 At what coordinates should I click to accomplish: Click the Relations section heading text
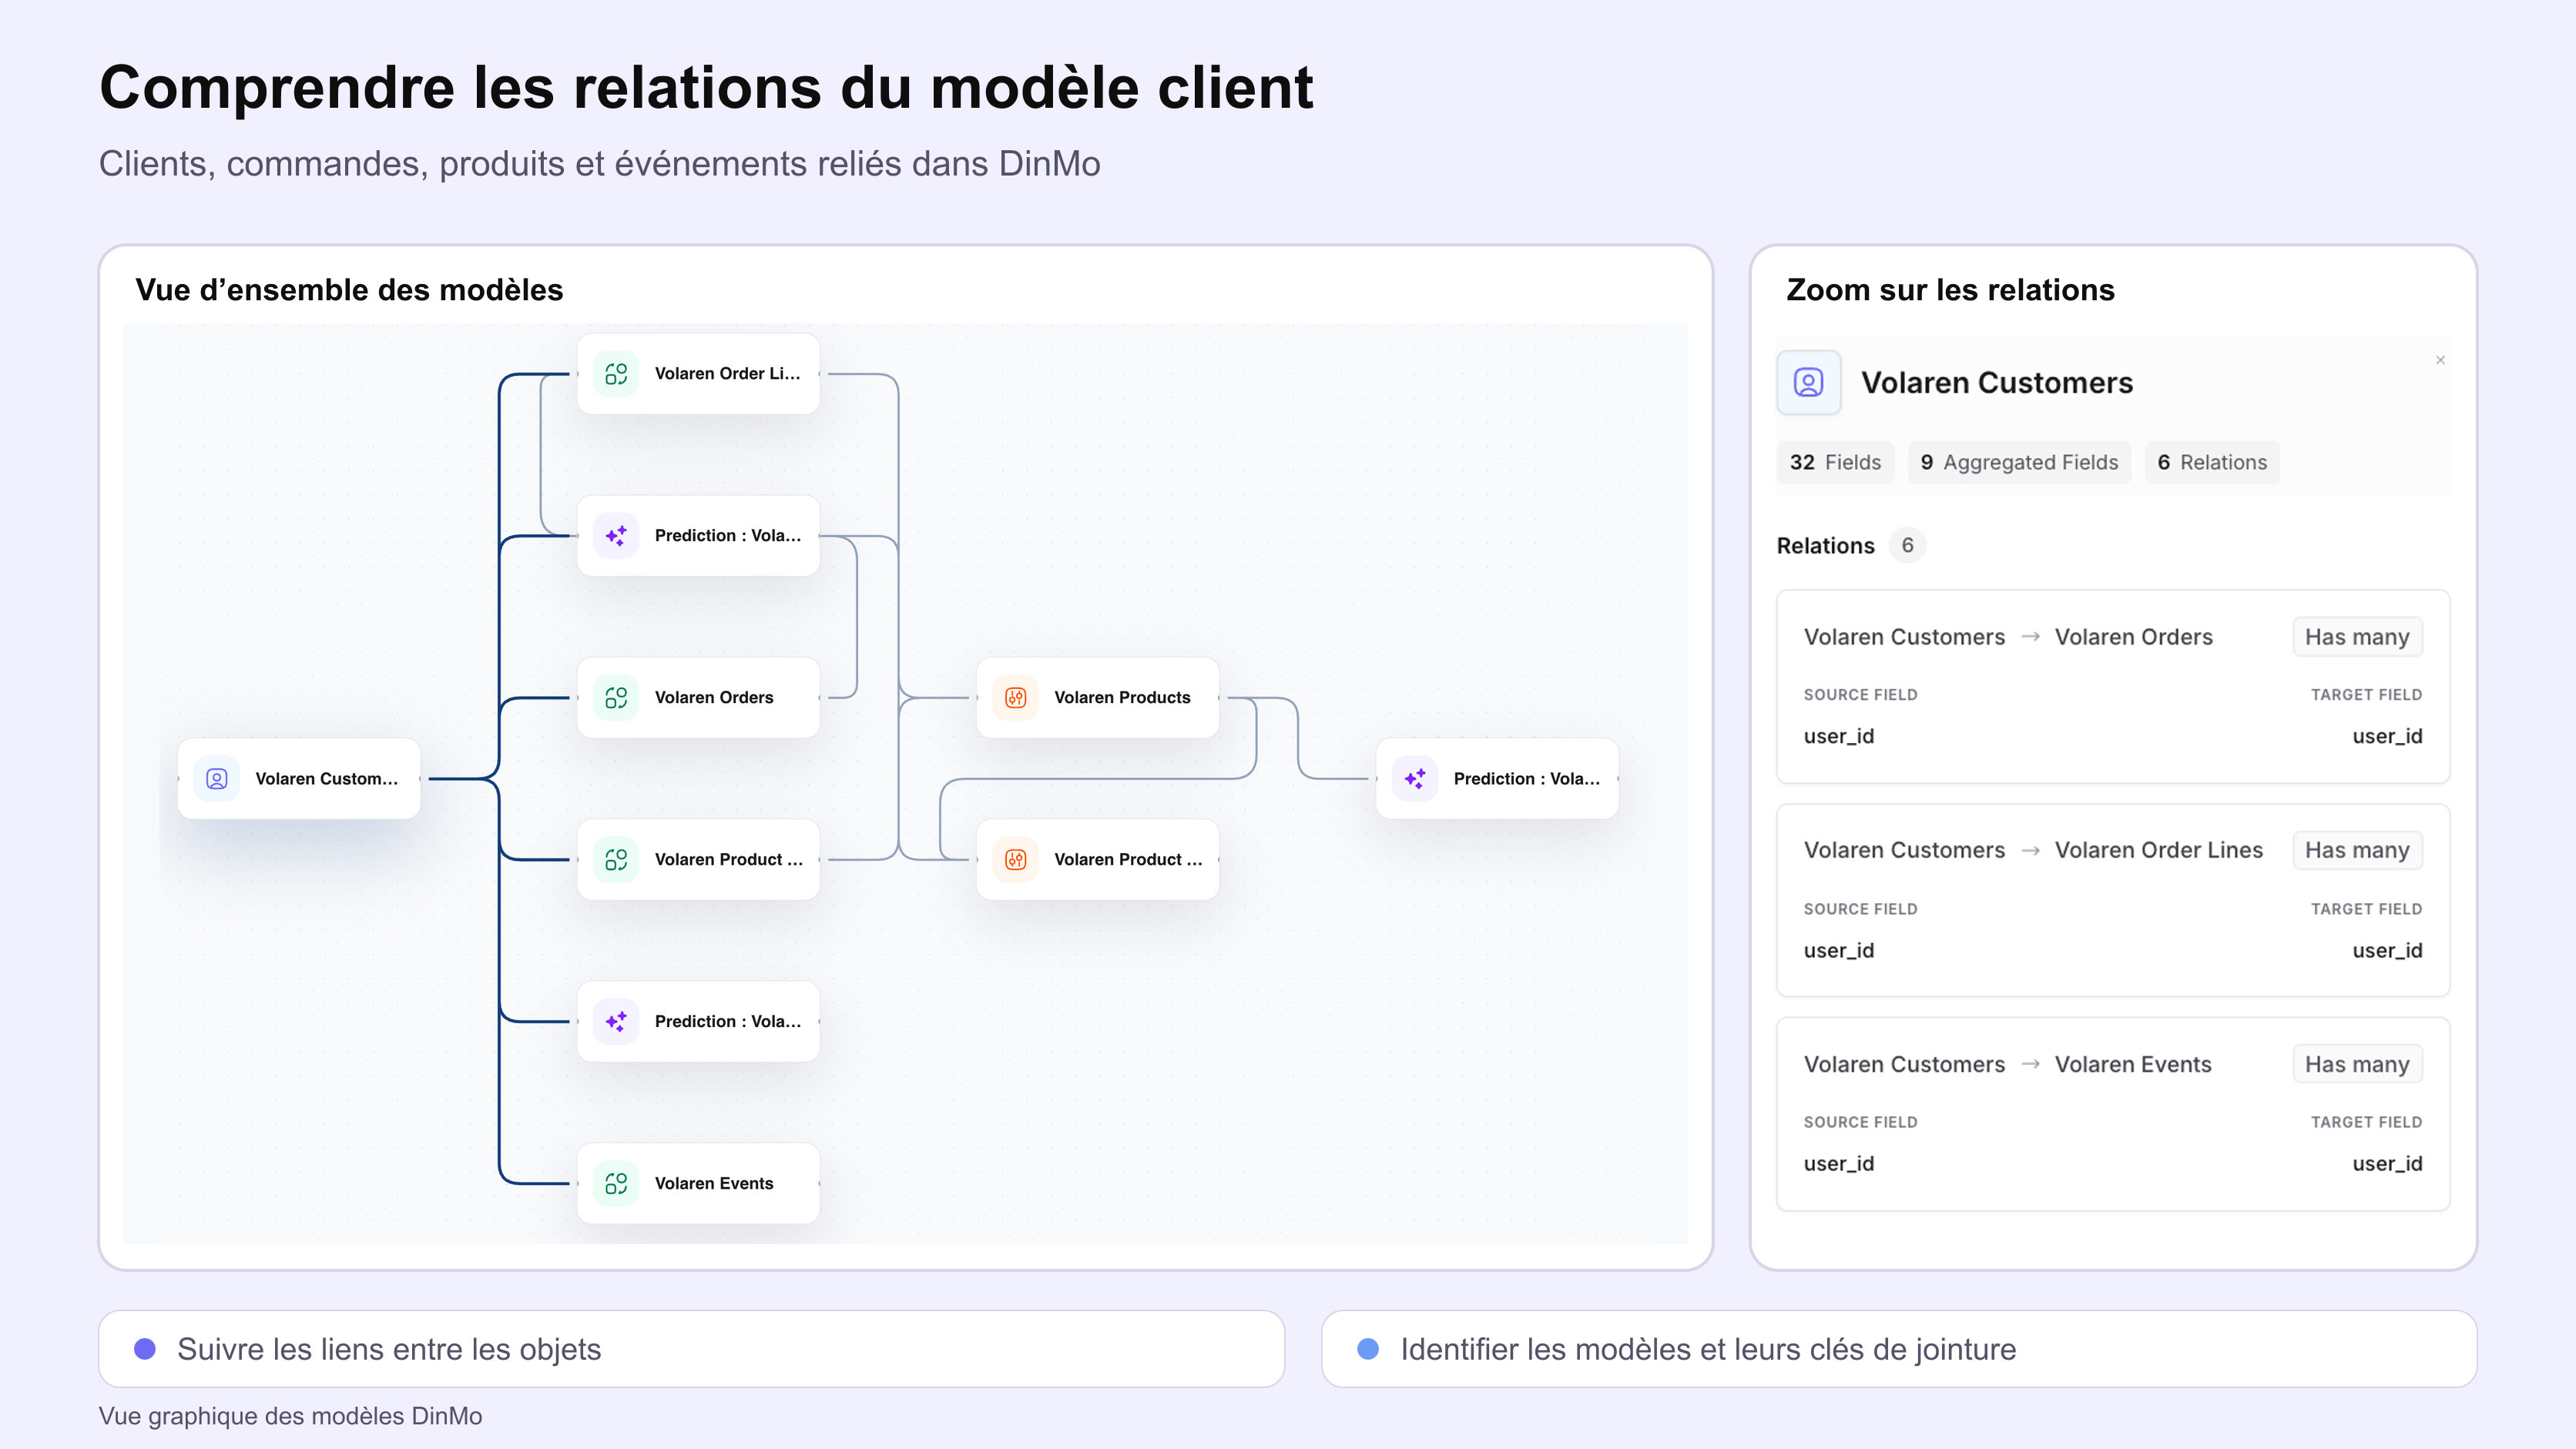(x=1825, y=546)
